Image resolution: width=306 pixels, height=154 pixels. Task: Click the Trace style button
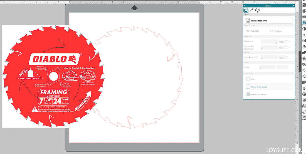(x=269, y=79)
